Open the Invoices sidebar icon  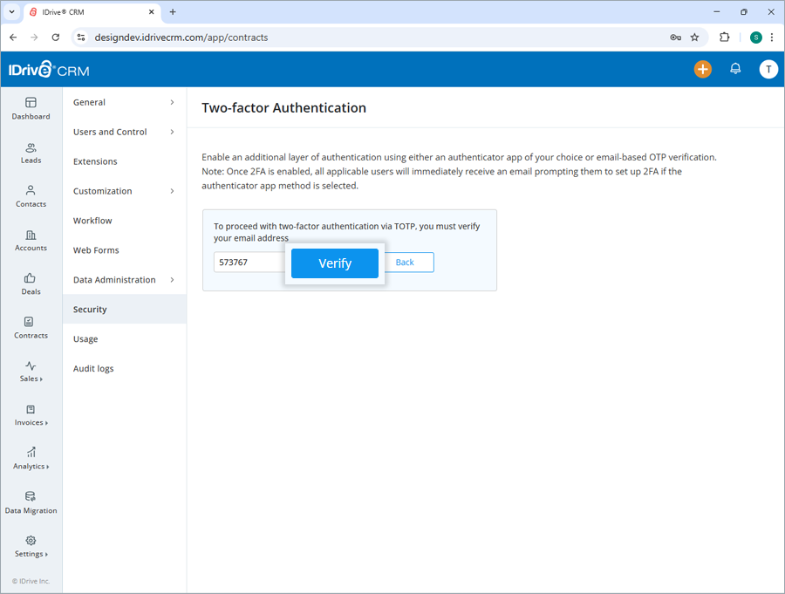[31, 416]
